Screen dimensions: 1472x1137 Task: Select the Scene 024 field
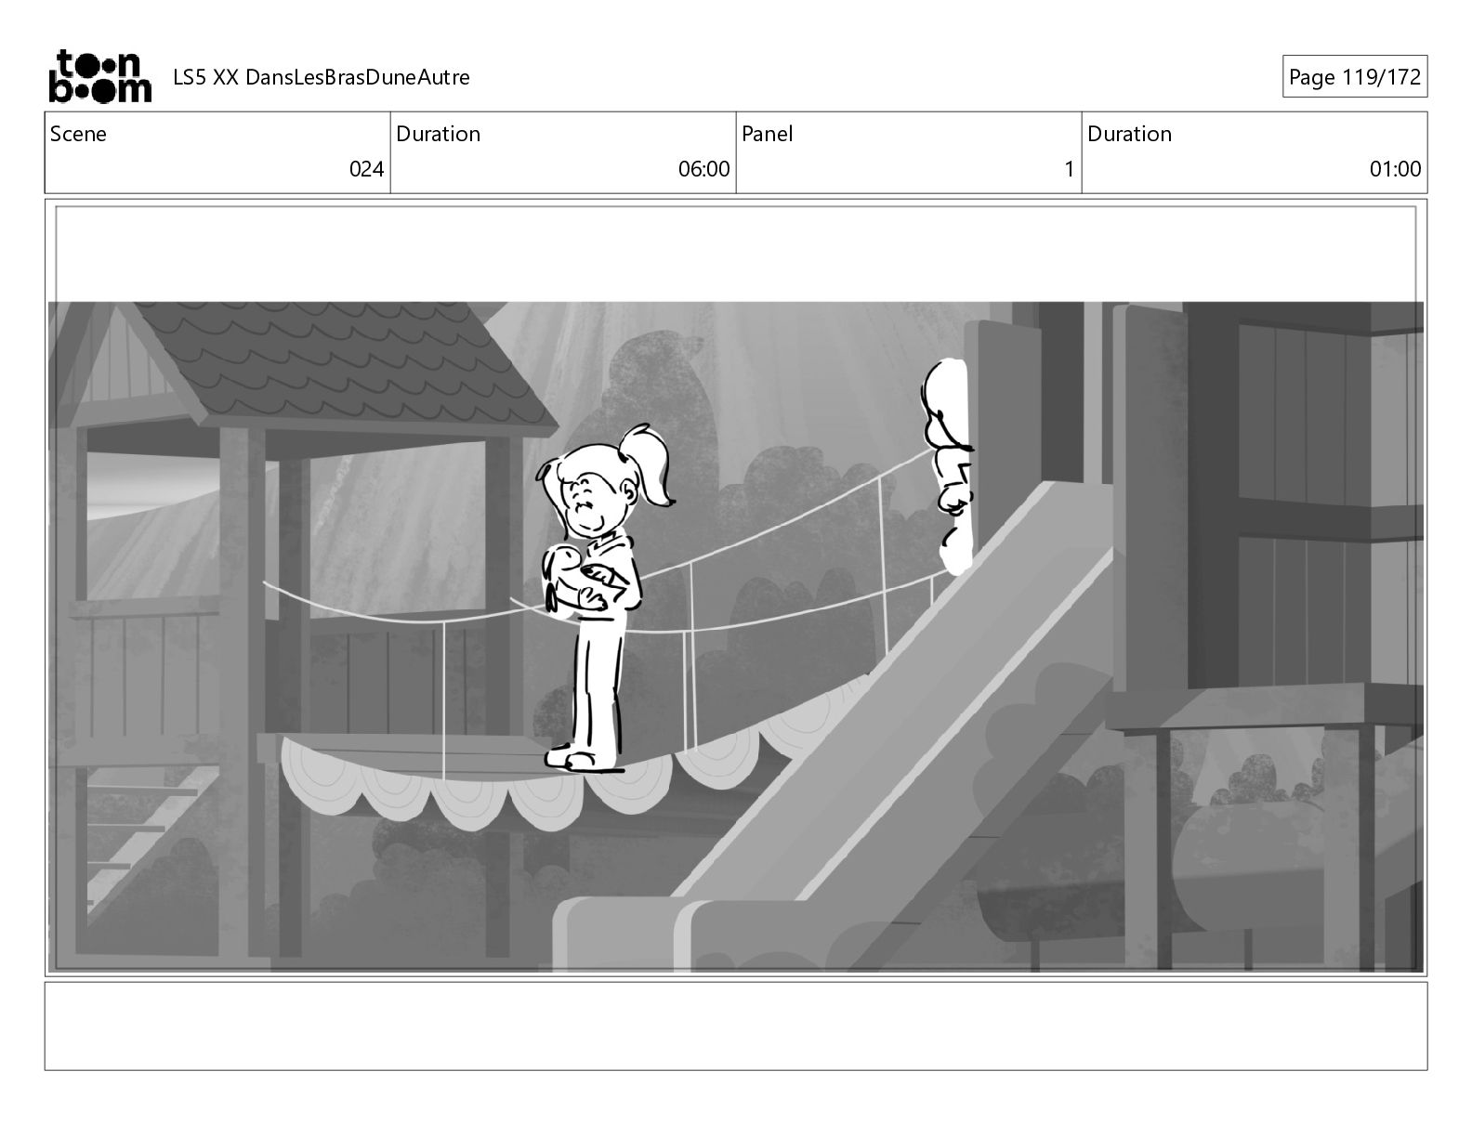point(217,152)
